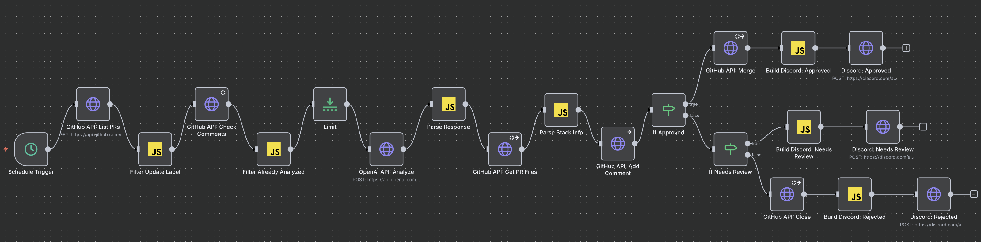981x242 pixels.
Task: Click the If Approved branching node
Action: (x=668, y=110)
